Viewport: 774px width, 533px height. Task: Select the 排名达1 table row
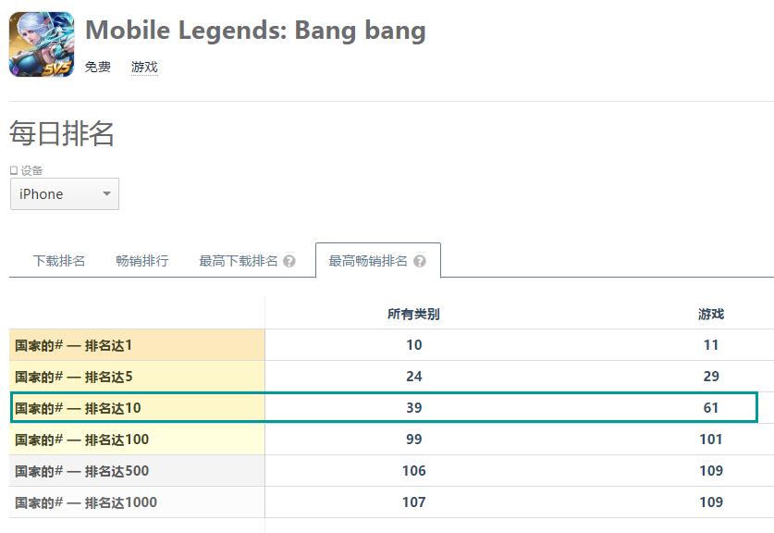391,345
